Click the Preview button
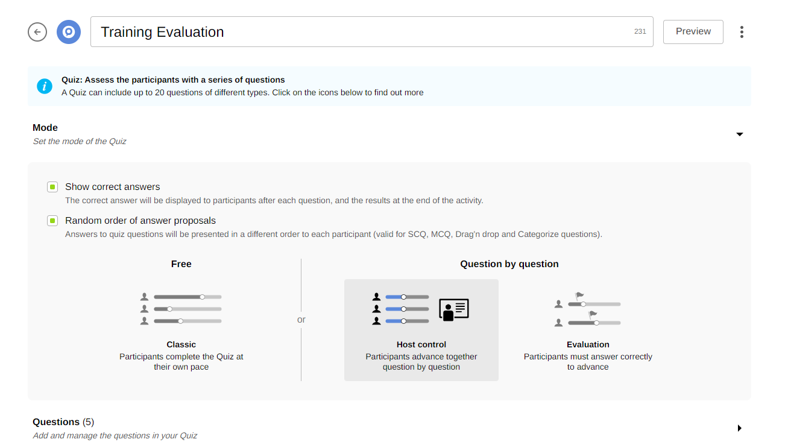Viewport: 788px width, 442px height. pyautogui.click(x=693, y=32)
